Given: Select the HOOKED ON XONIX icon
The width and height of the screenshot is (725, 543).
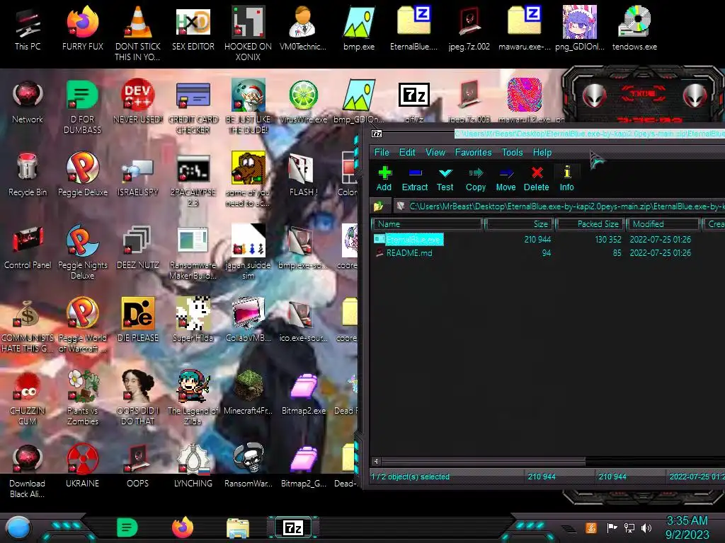Looking at the screenshot, I should (249, 33).
